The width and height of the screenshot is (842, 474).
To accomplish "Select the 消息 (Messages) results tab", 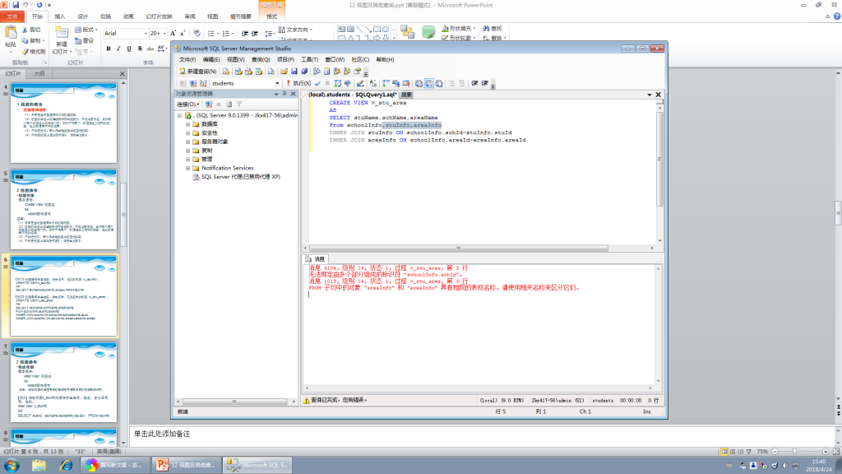I will (316, 259).
